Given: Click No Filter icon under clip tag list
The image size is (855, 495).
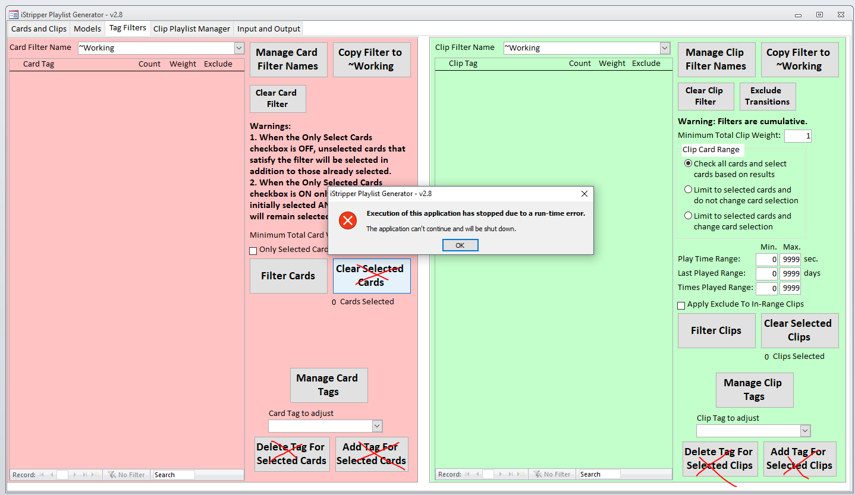Looking at the screenshot, I should click(537, 474).
